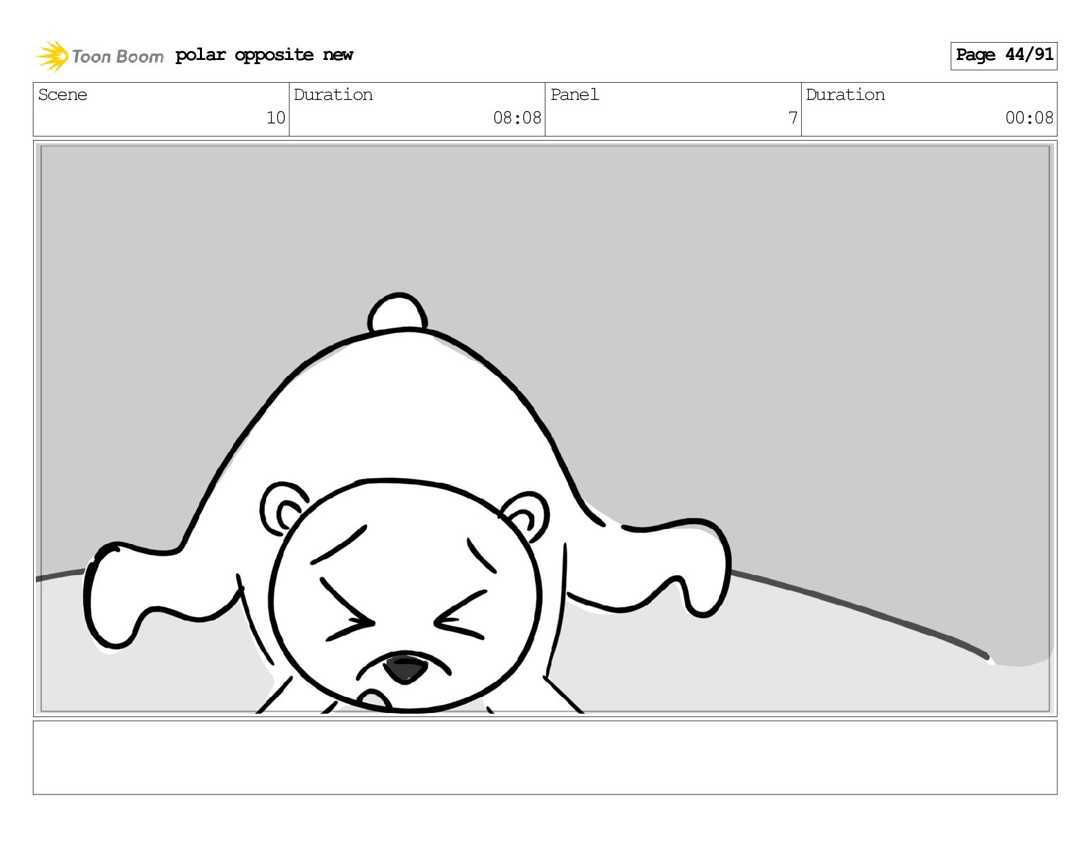Click the 'Duration' label beside Scene
This screenshot has height=844, width=1092.
(x=333, y=94)
